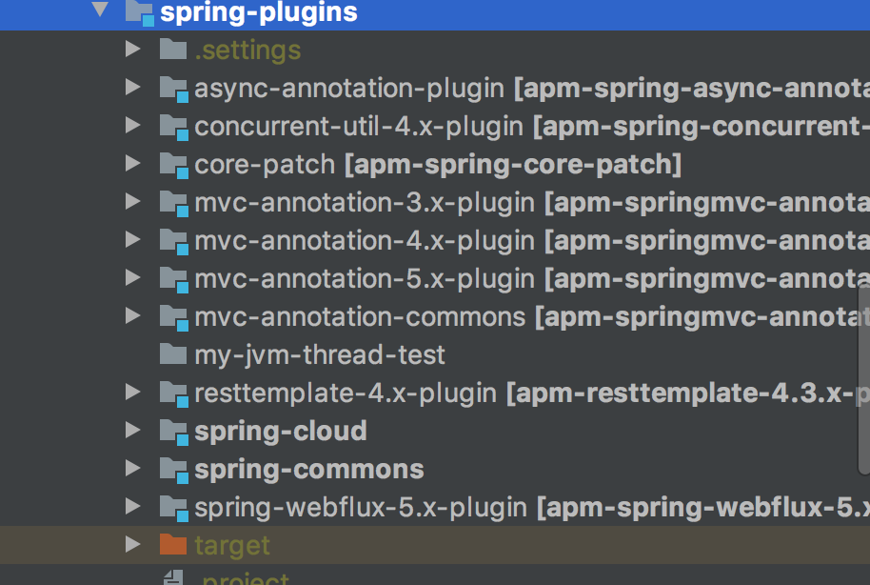870x585 pixels.
Task: Expand the .settings folder arrow
Action: click(132, 50)
